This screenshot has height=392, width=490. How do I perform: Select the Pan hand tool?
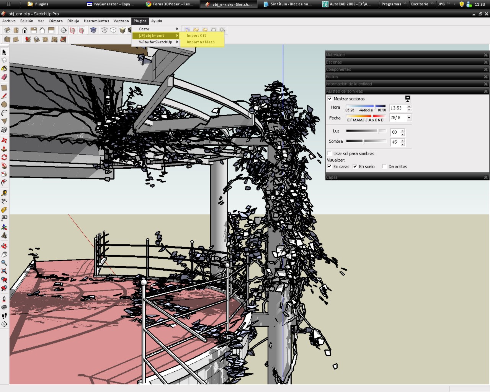[x=4, y=255]
